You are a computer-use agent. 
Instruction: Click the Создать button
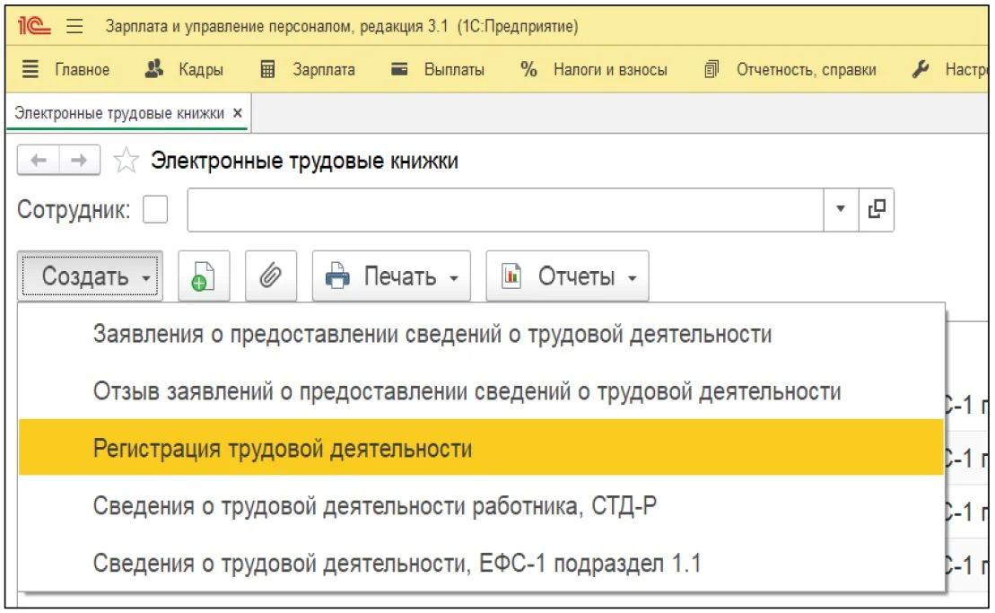pyautogui.click(x=90, y=276)
